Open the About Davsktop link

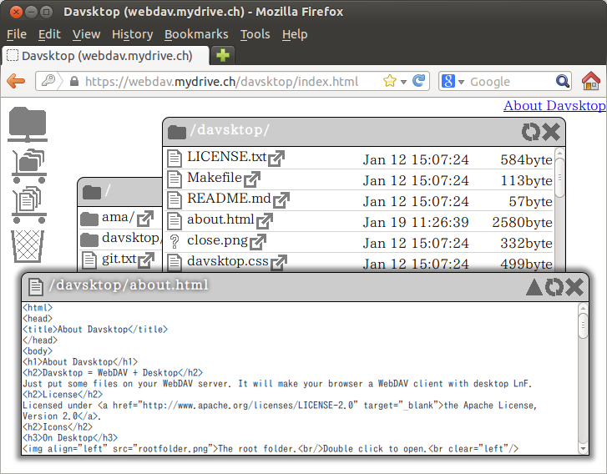pyautogui.click(x=554, y=105)
